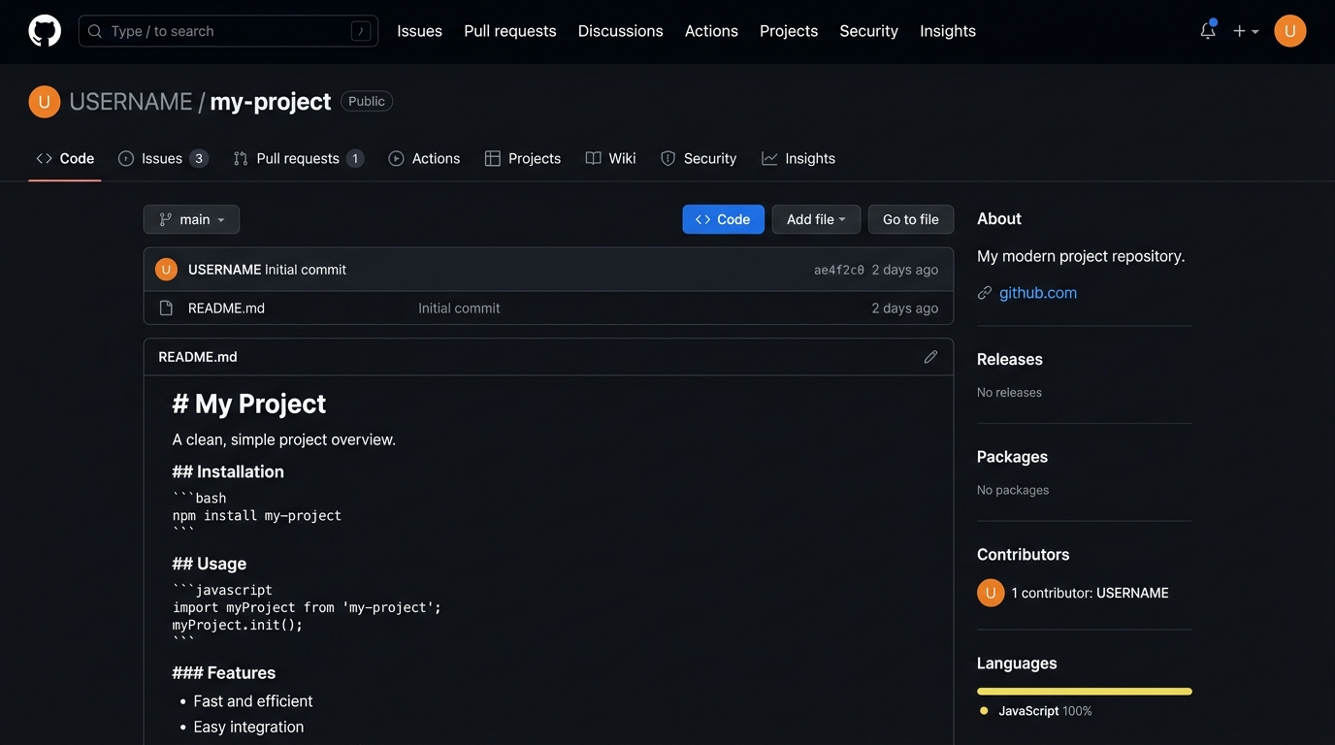Open Pull requests in the top navigation

[510, 31]
